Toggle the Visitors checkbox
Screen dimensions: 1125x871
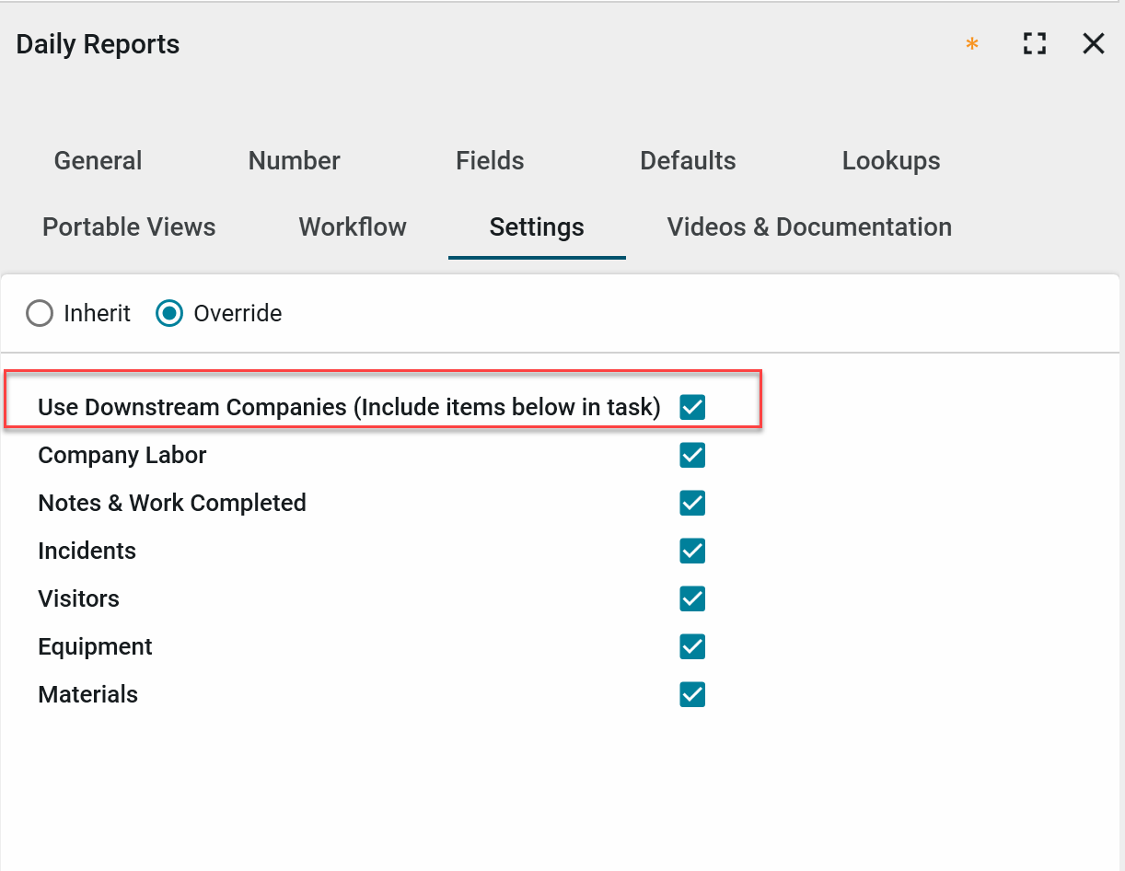692,598
